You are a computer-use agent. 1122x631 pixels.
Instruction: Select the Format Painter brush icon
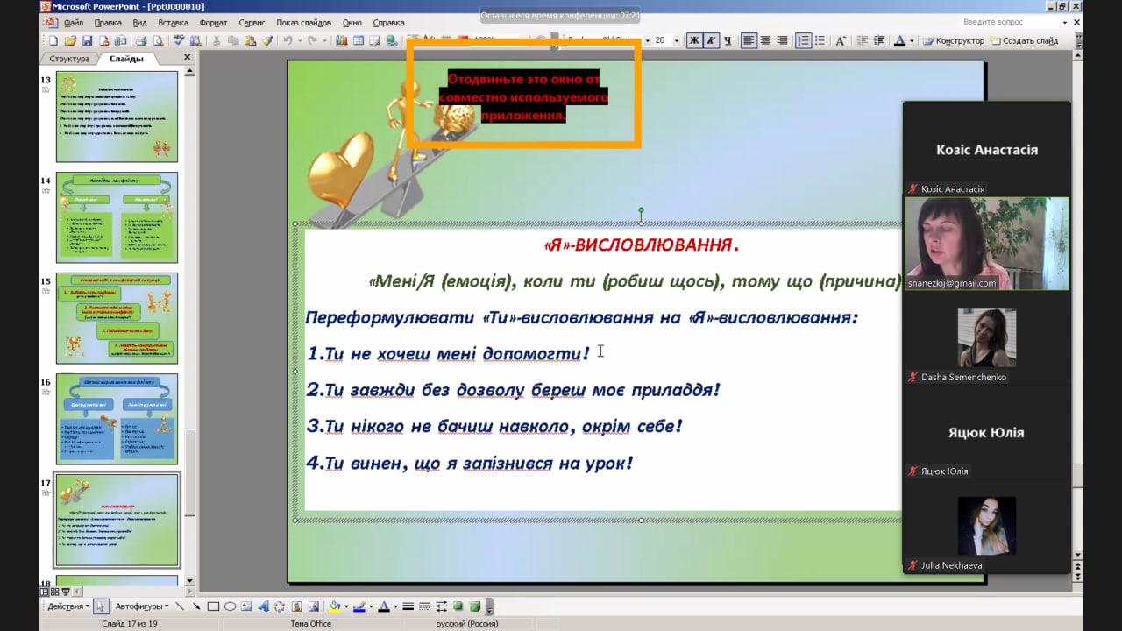267,40
